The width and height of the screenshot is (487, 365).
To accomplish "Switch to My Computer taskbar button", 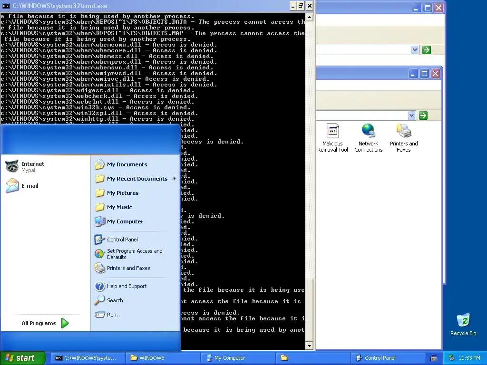I will click(x=238, y=358).
